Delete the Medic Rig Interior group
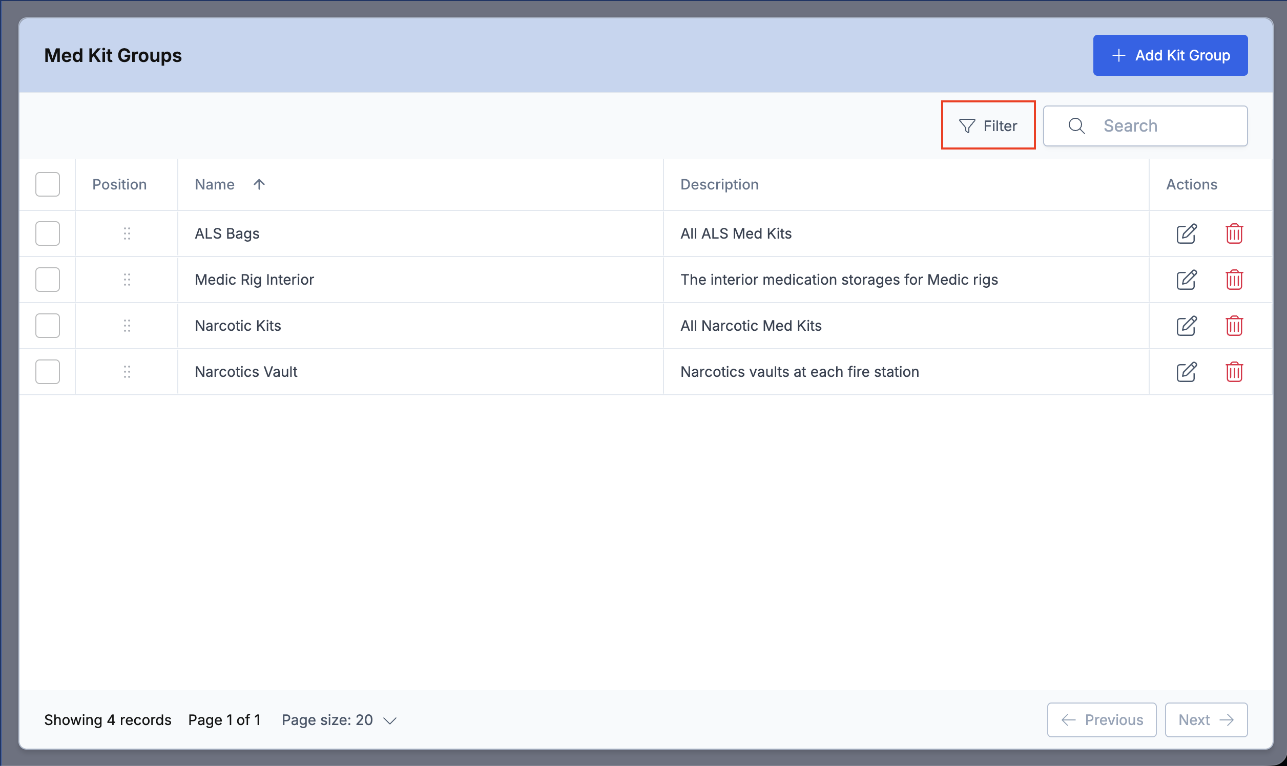The width and height of the screenshot is (1287, 766). click(x=1234, y=280)
